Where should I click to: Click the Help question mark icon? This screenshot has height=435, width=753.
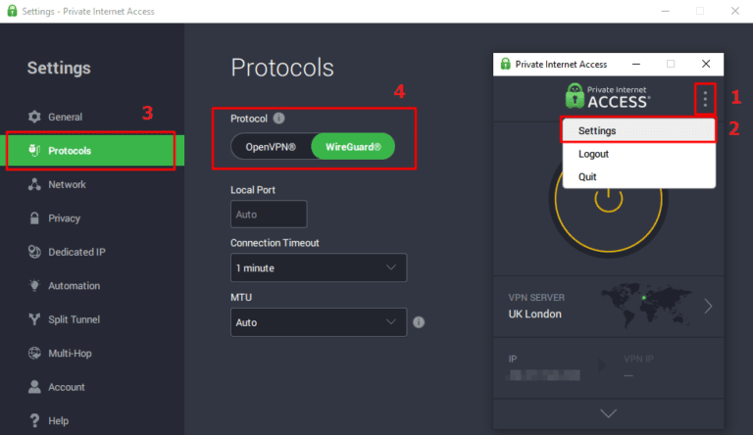tap(34, 420)
